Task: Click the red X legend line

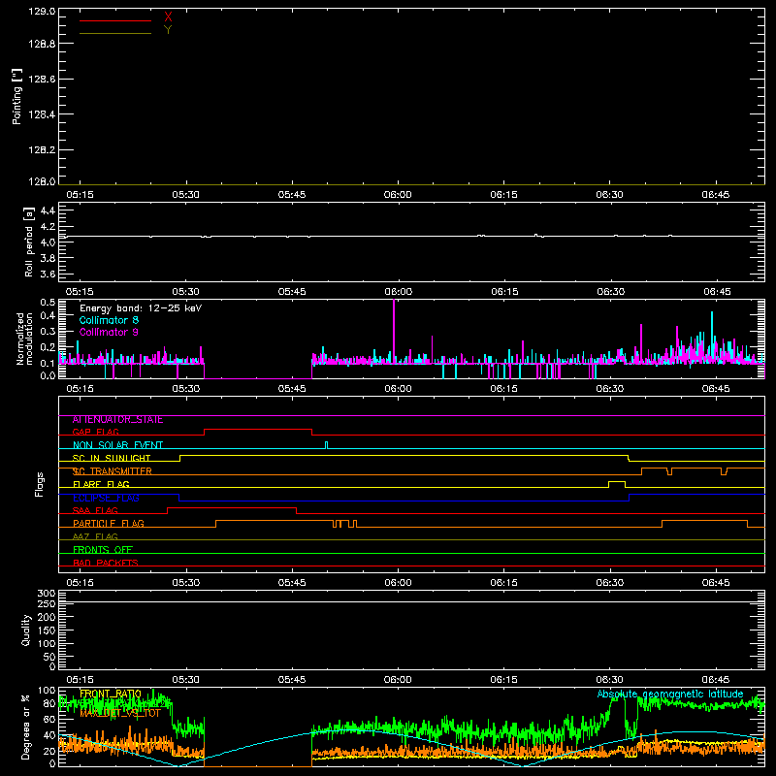Action: pyautogui.click(x=115, y=20)
